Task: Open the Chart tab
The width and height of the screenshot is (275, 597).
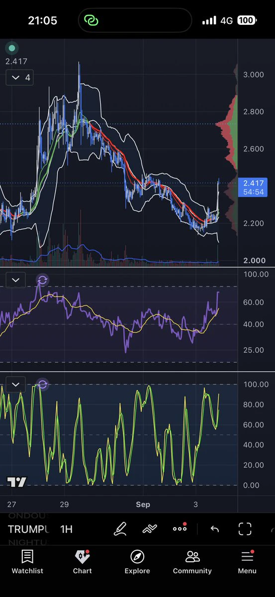Action: pyautogui.click(x=82, y=562)
